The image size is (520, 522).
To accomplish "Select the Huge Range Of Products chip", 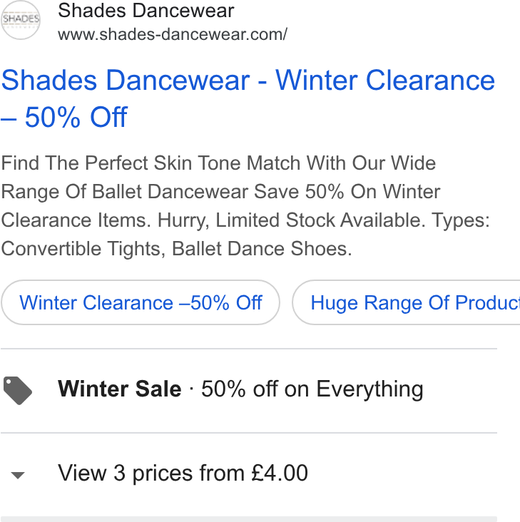I will coord(406,302).
